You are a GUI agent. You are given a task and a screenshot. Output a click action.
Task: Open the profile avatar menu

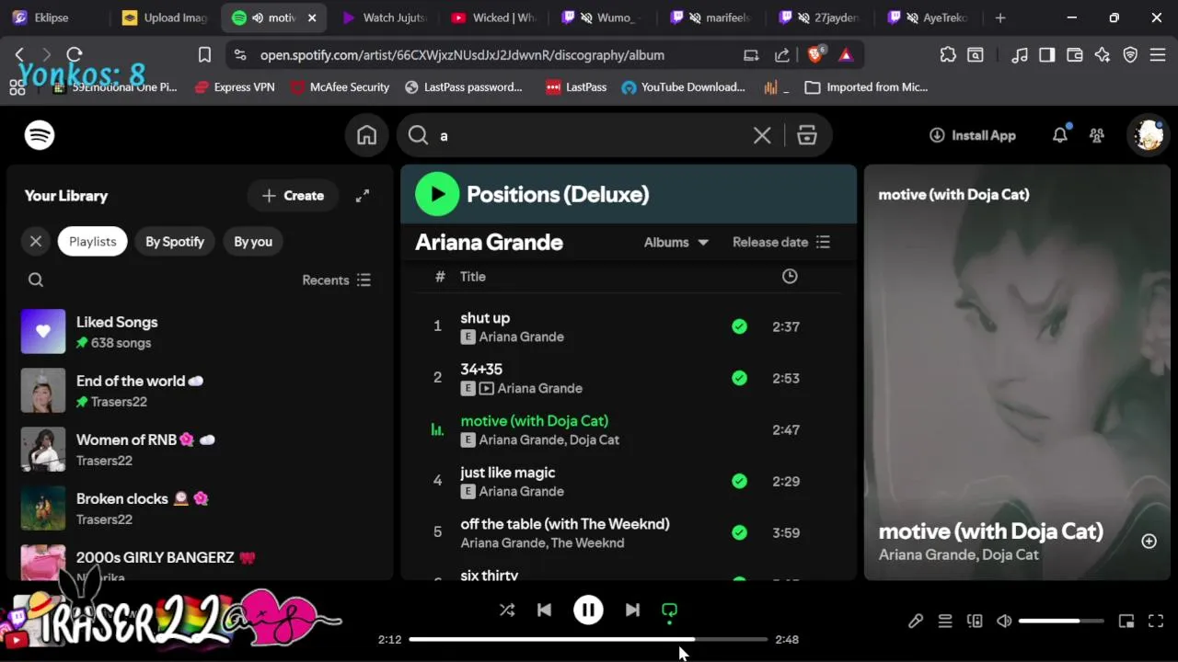(x=1149, y=135)
